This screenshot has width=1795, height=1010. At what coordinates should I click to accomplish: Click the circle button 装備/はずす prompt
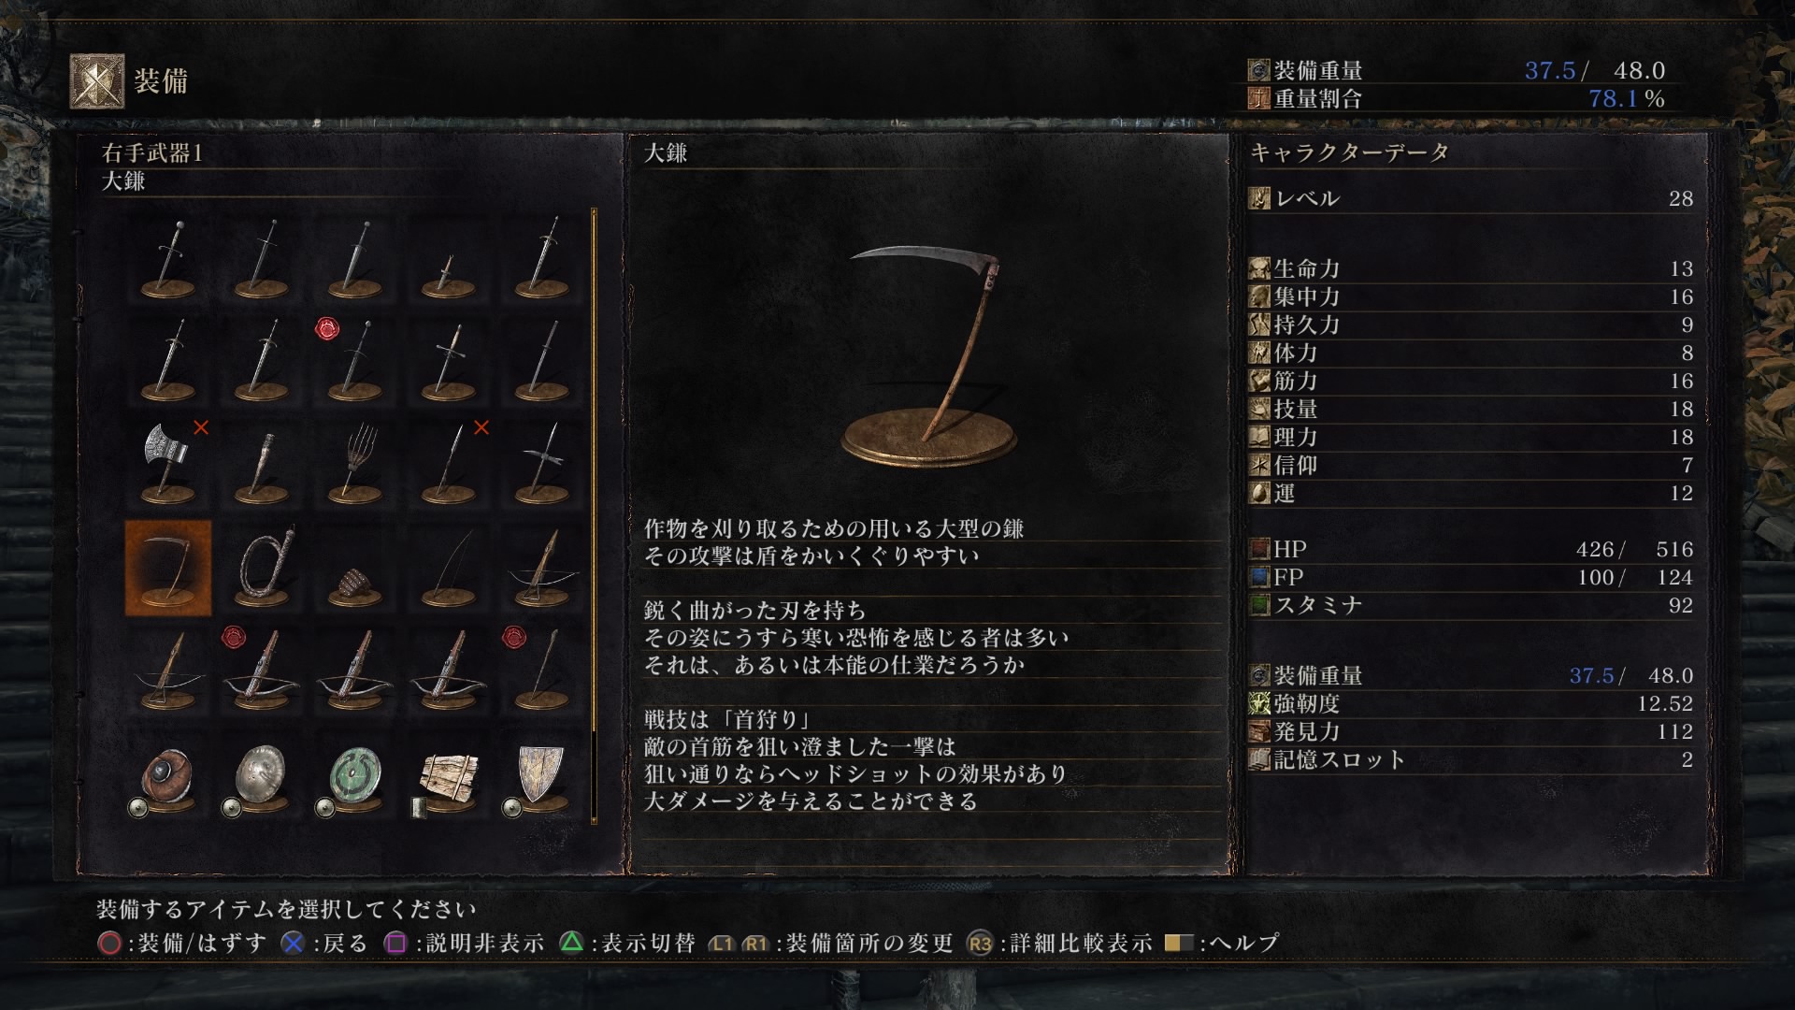click(182, 943)
